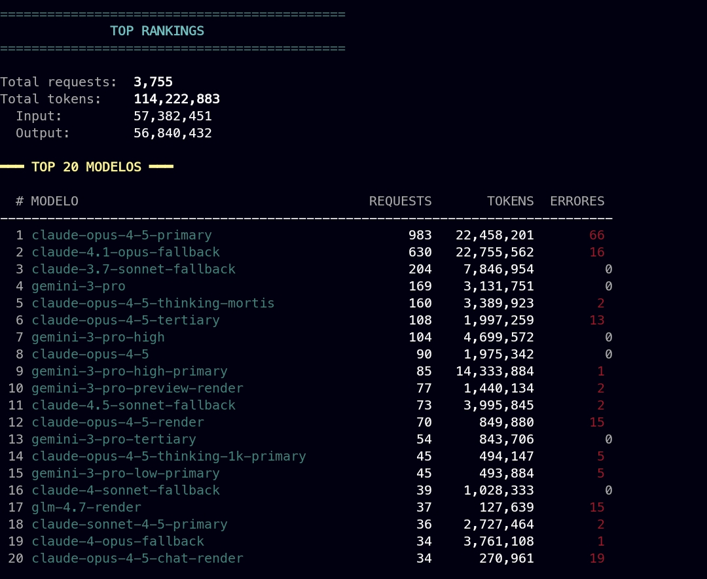
Task: Click the REQUESTS column header
Action: 401,201
